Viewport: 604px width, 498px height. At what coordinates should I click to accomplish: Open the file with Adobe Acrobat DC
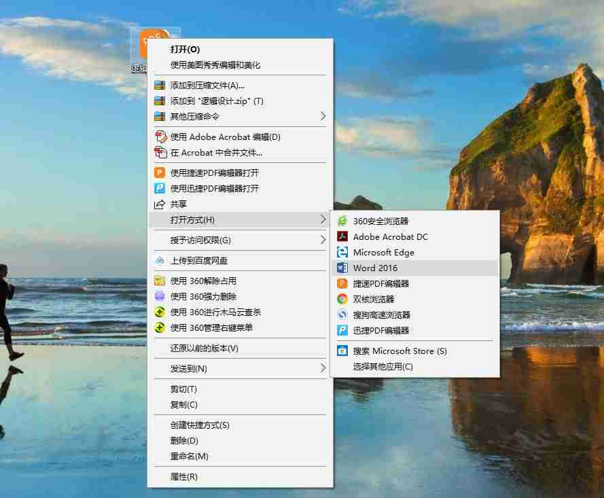tap(415, 236)
